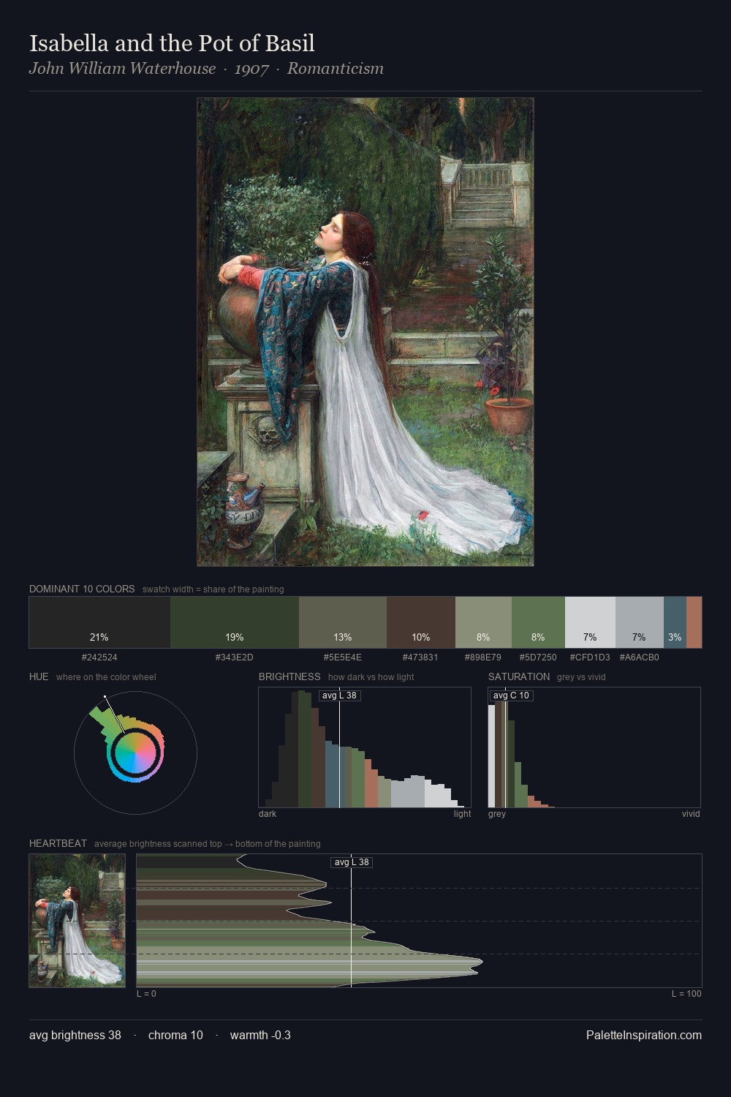This screenshot has height=1097, width=731.
Task: Select the terracotta swatch at palette end
Action: pos(694,622)
